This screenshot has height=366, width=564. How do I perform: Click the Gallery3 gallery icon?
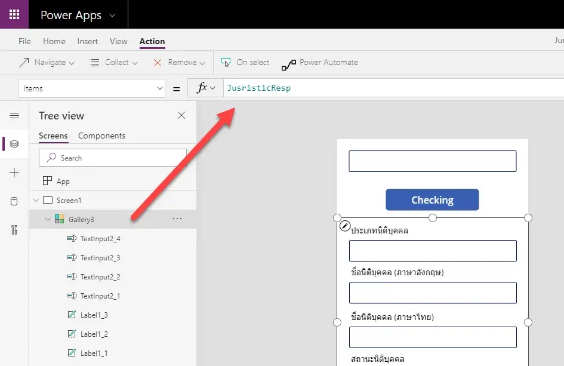[x=59, y=219]
